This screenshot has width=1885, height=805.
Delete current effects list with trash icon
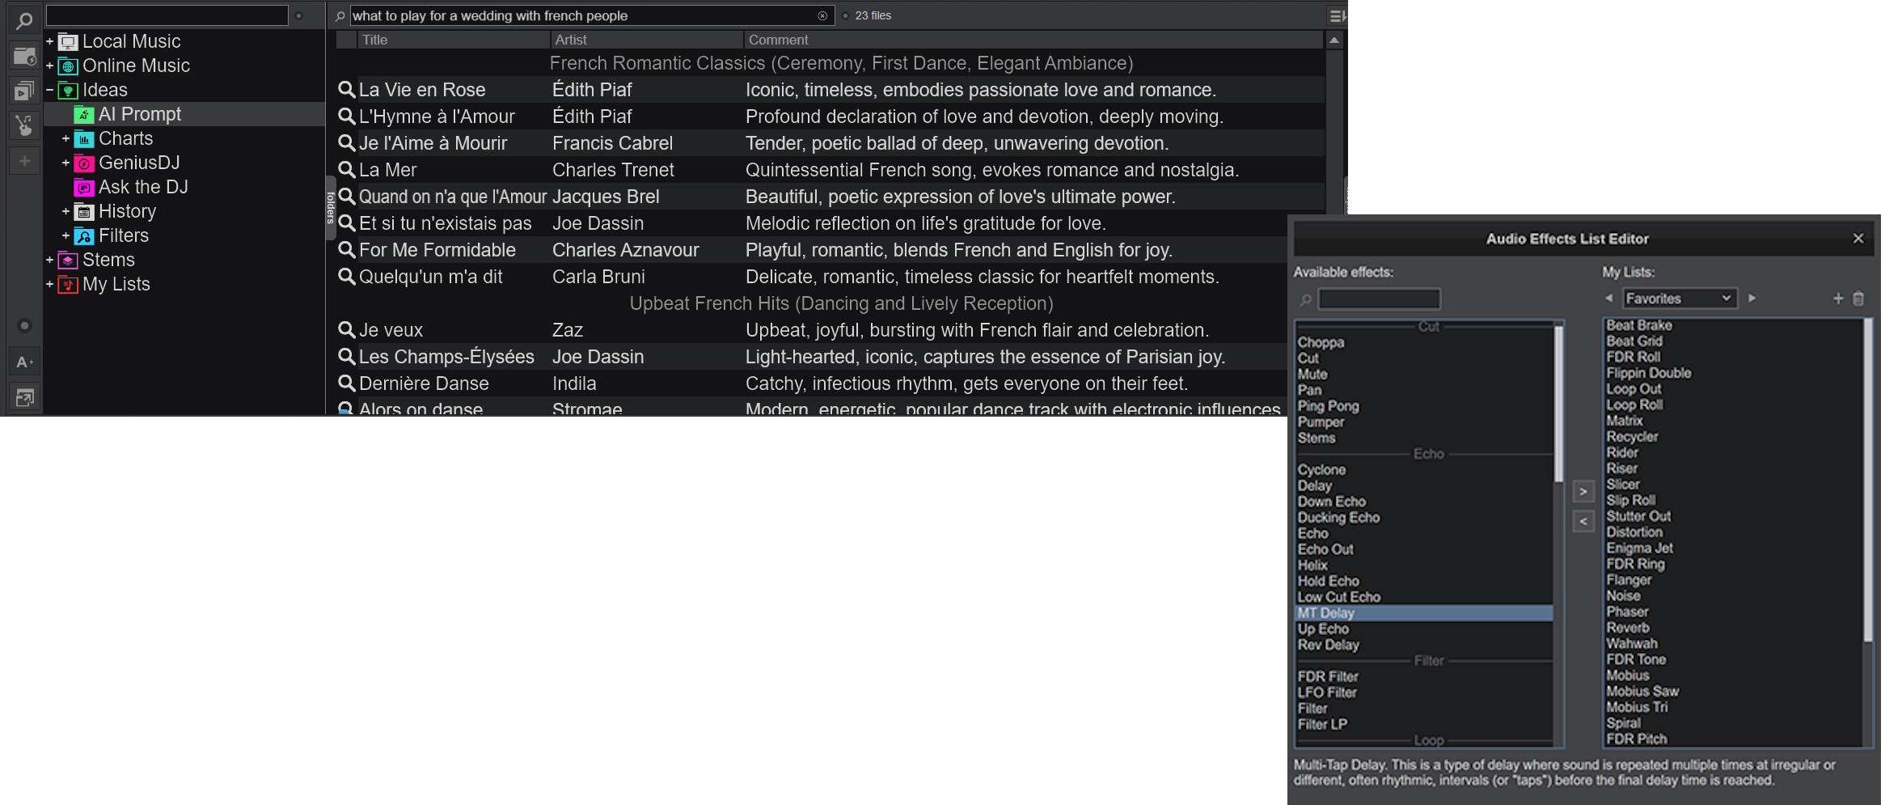(x=1858, y=299)
